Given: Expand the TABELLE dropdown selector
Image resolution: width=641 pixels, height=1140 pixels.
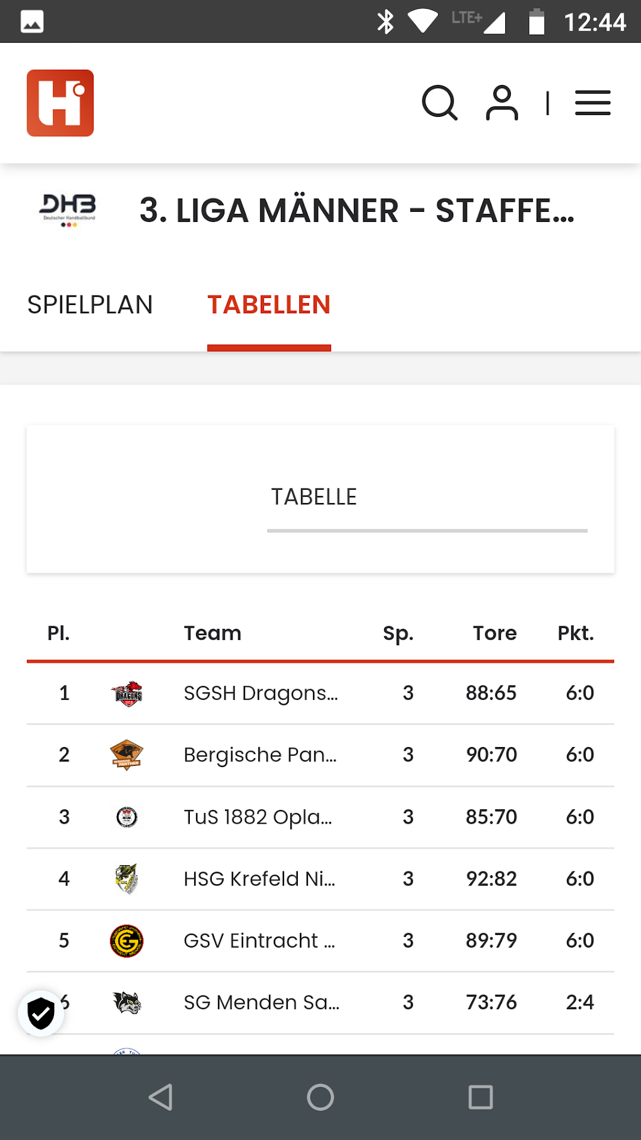Looking at the screenshot, I should coord(426,498).
